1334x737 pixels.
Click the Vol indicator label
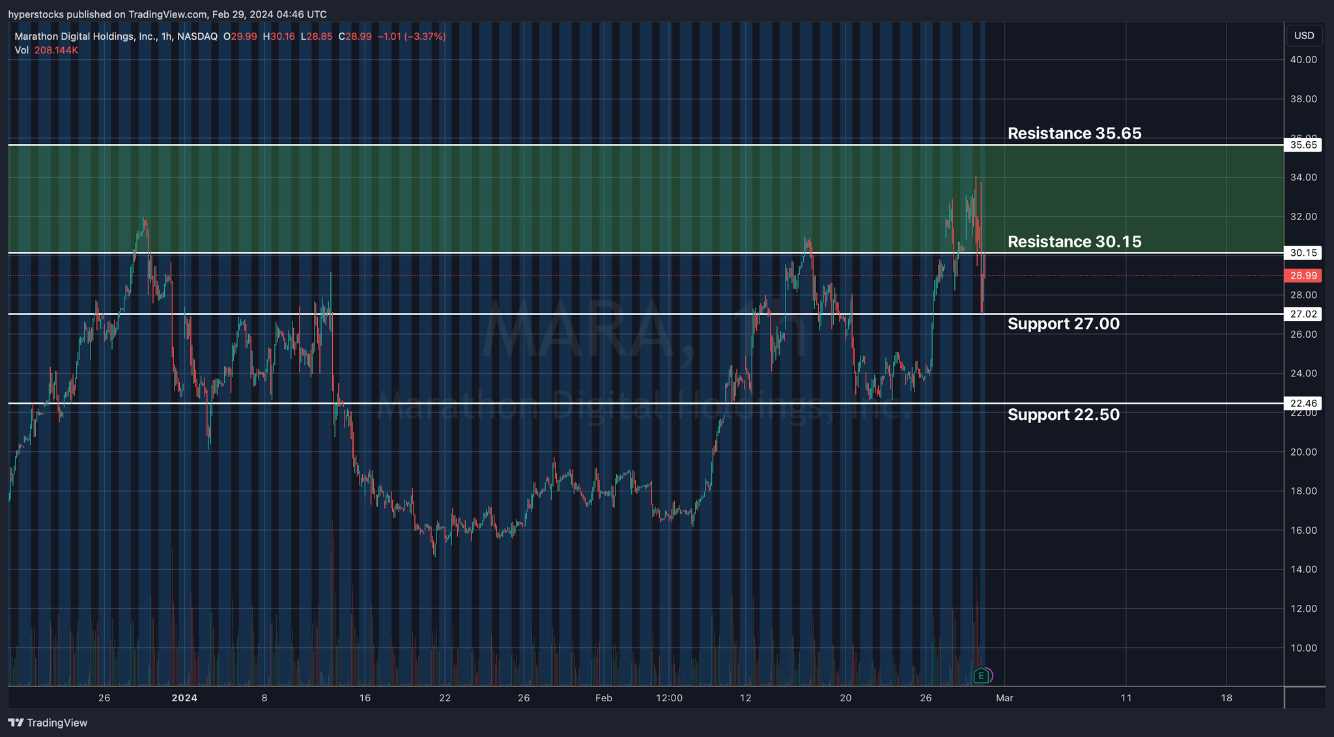(x=22, y=50)
